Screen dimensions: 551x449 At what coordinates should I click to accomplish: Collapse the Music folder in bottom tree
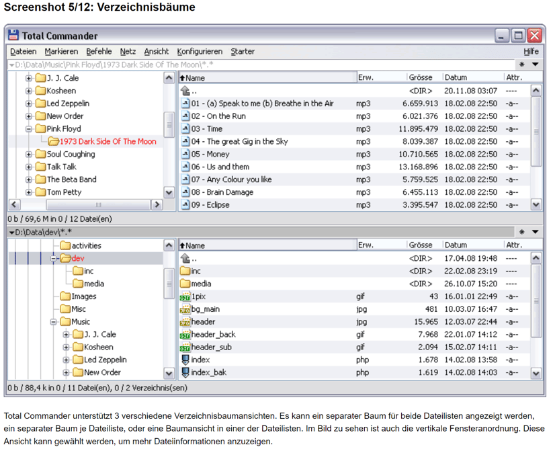click(x=54, y=322)
